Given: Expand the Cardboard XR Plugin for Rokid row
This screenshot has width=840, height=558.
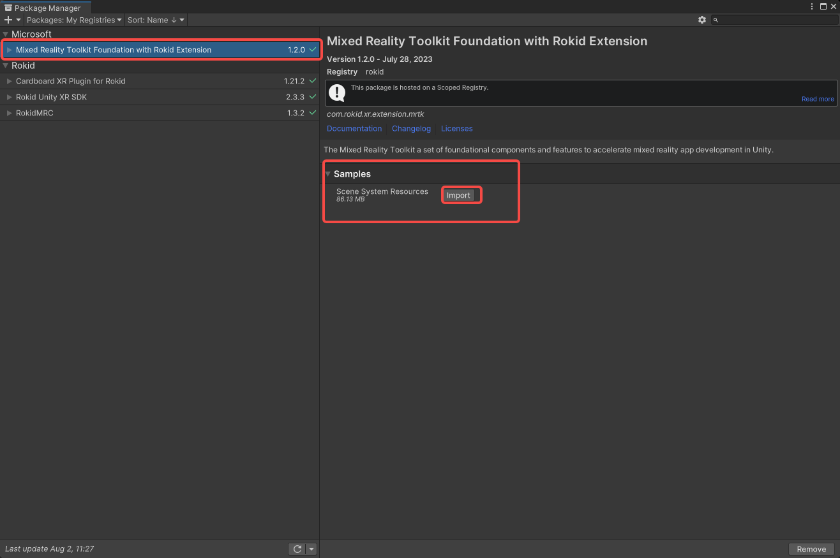Looking at the screenshot, I should (10, 81).
